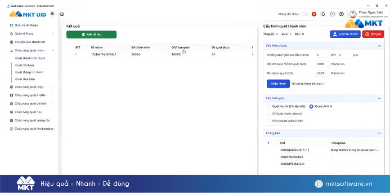Open the notification bell icon

(323, 14)
